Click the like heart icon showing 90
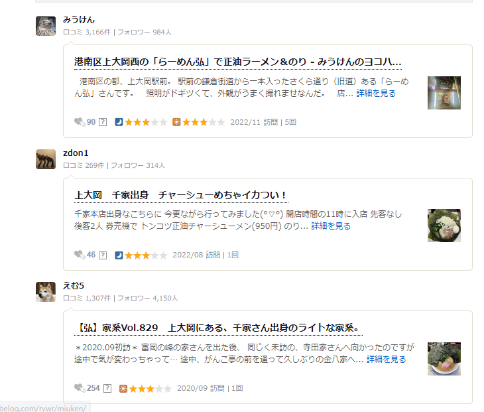This screenshot has height=412, width=484. pos(80,122)
